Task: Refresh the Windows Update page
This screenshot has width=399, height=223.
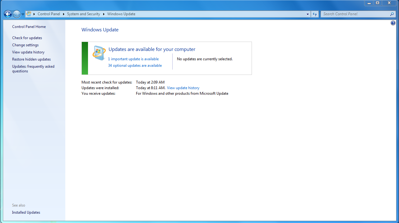Action: [315, 14]
